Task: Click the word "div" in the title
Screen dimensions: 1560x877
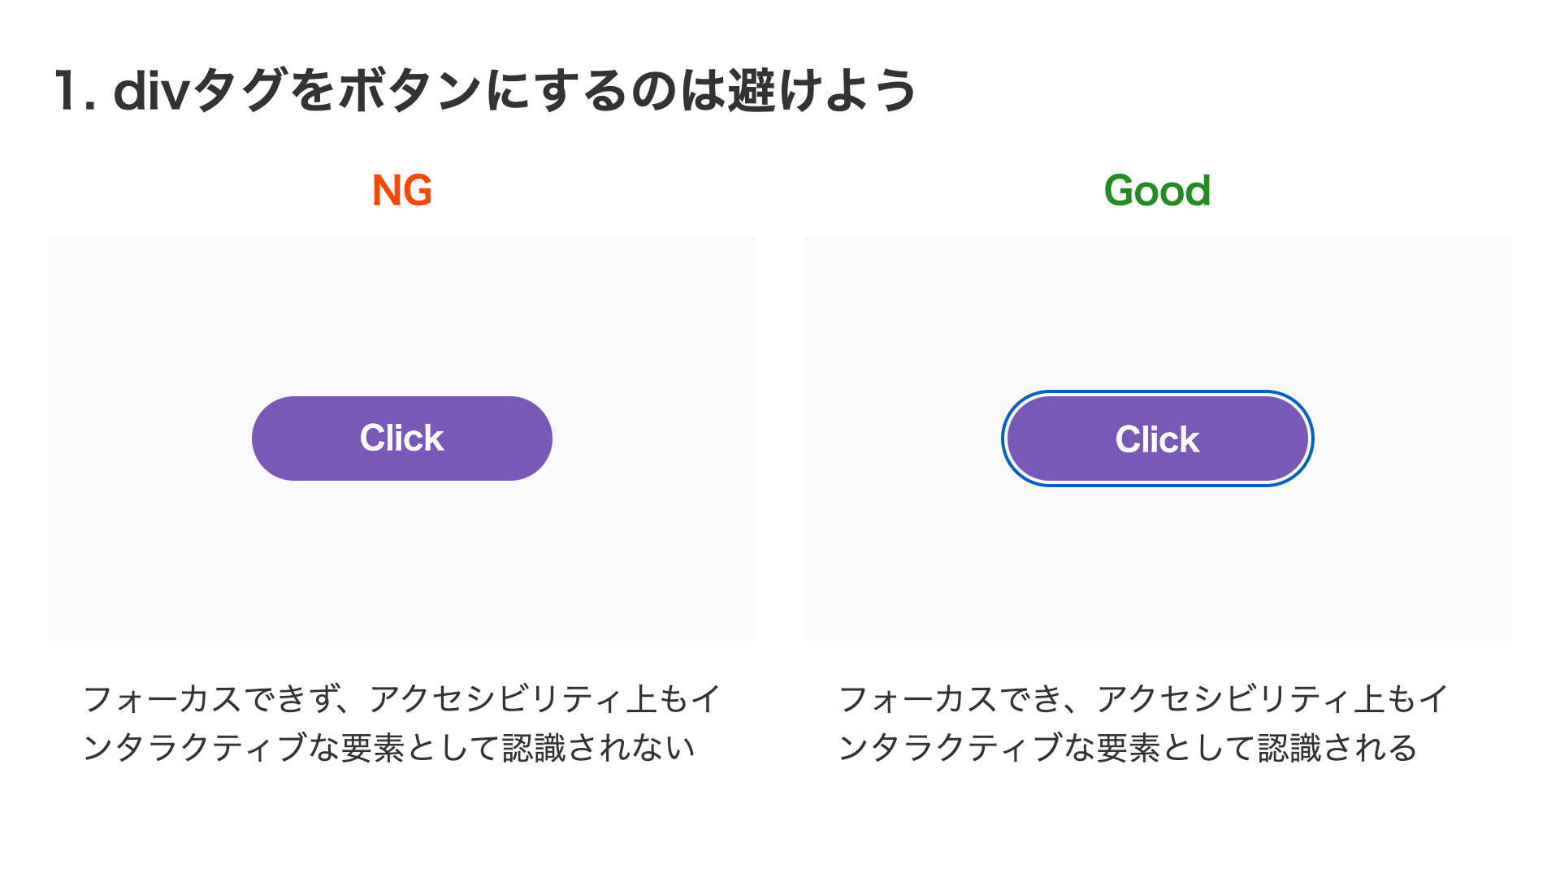Action: pos(150,90)
